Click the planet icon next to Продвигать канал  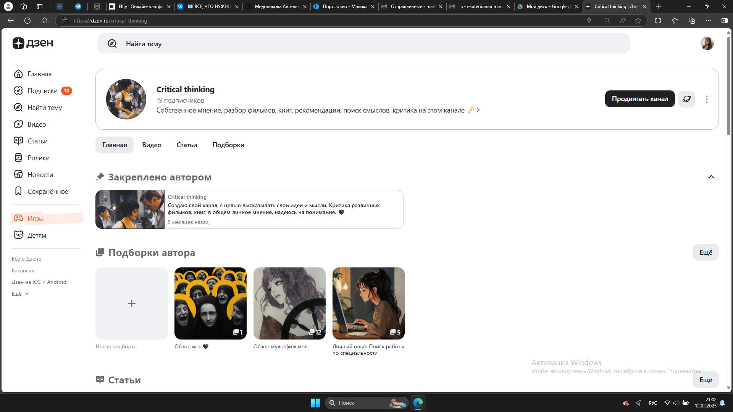(x=687, y=99)
